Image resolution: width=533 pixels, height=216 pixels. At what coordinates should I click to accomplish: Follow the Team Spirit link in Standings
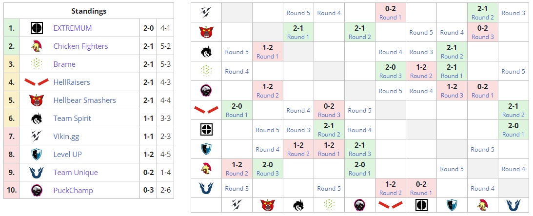pos(72,118)
